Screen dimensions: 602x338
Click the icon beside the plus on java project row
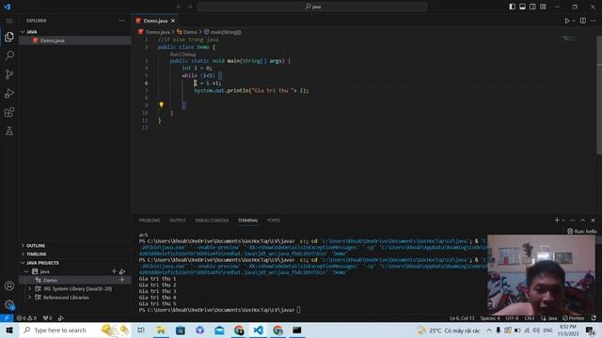(122, 271)
